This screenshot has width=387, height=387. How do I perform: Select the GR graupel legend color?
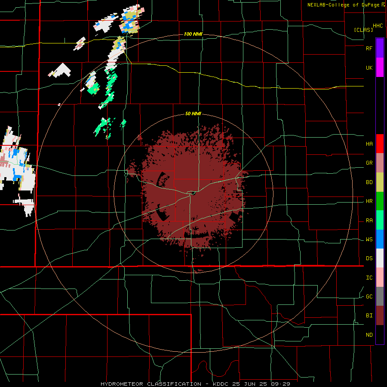[380, 163]
